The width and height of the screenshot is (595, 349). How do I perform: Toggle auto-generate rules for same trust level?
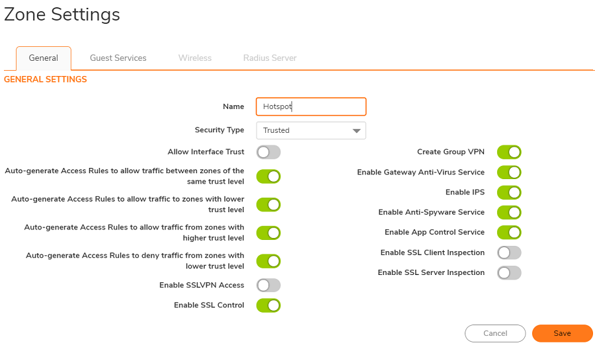[x=268, y=176]
